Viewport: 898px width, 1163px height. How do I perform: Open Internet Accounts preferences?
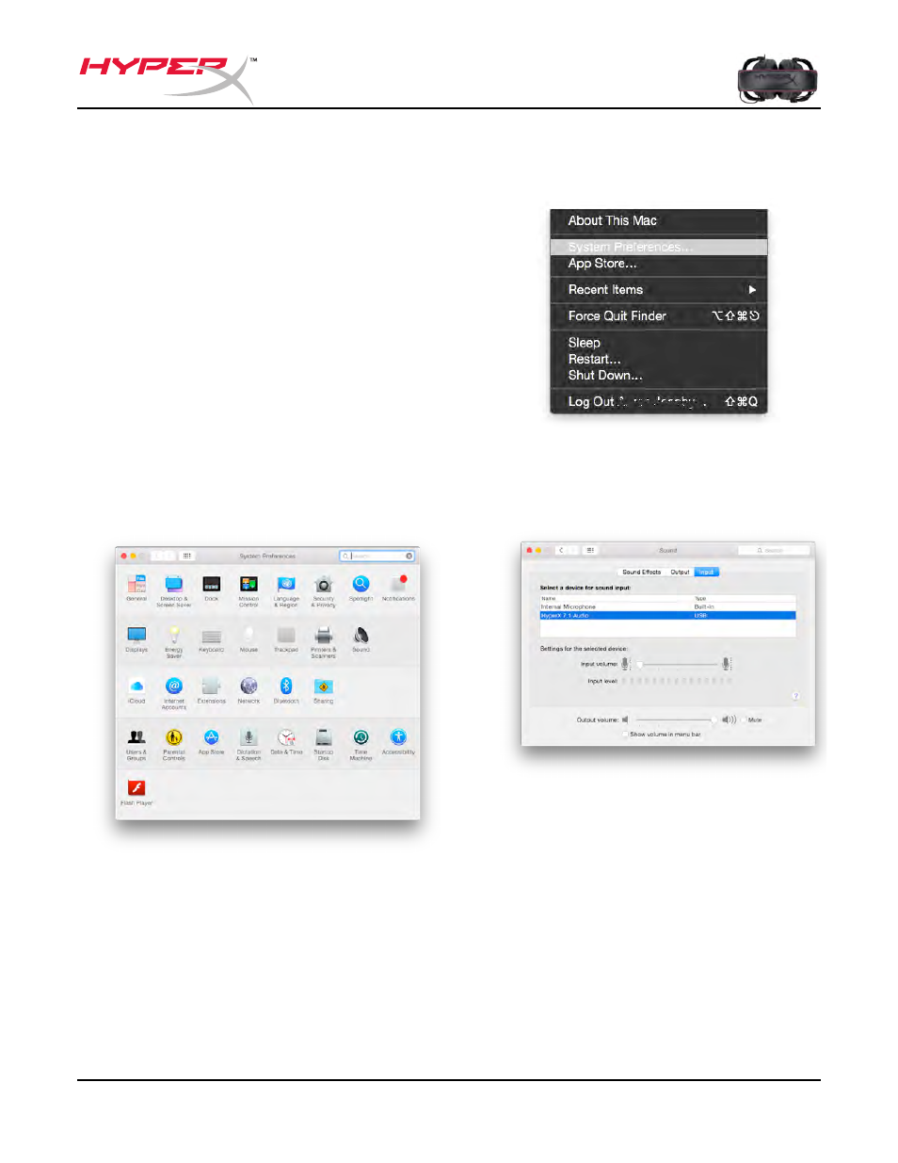(174, 693)
